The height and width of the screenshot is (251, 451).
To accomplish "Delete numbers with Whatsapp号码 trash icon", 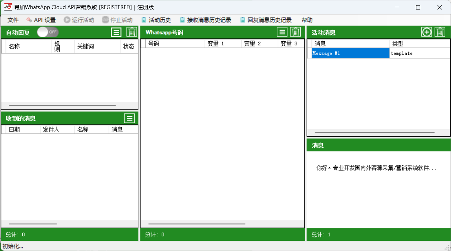I will tap(296, 32).
